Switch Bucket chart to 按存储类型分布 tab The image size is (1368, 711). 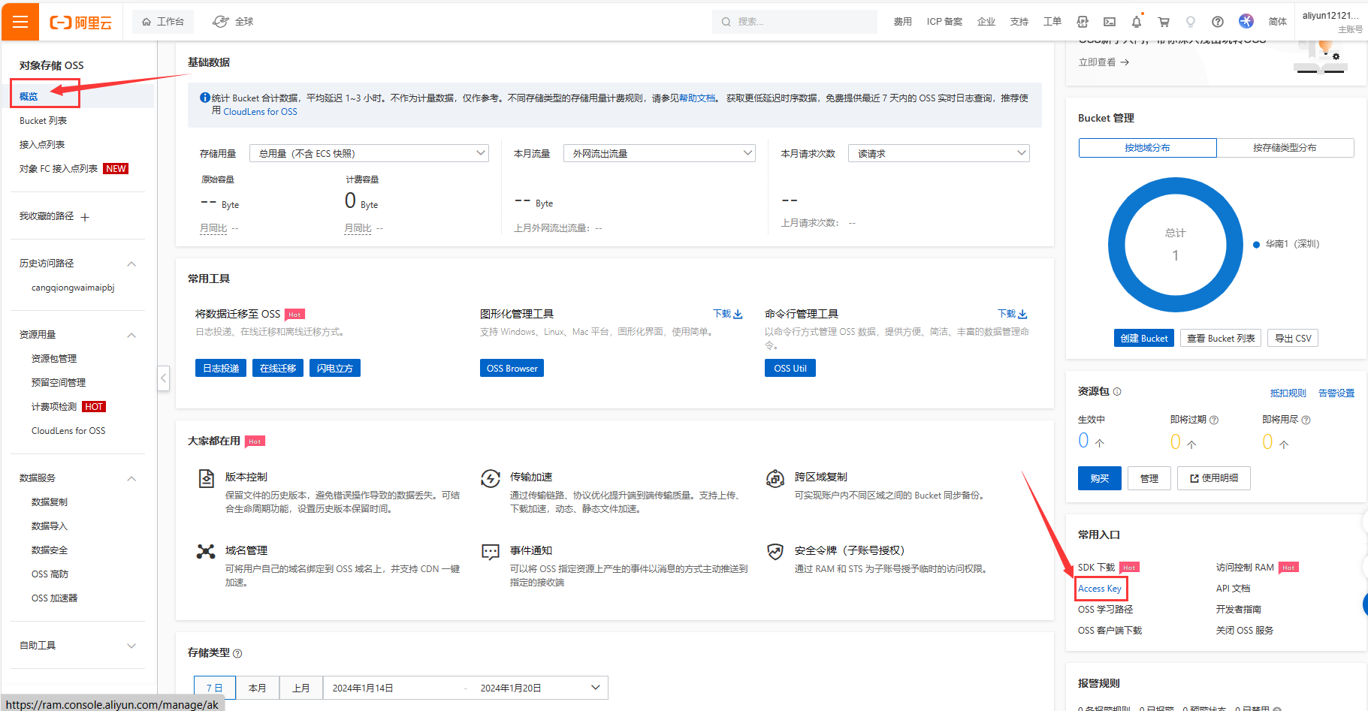tap(1285, 148)
